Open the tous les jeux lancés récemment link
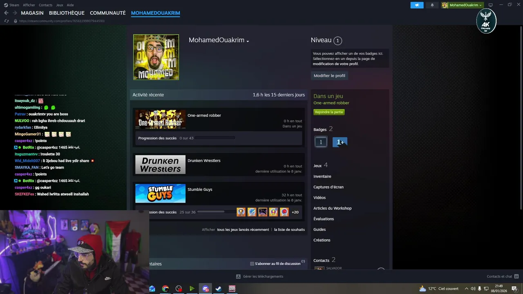This screenshot has width=523, height=294. pos(243,229)
